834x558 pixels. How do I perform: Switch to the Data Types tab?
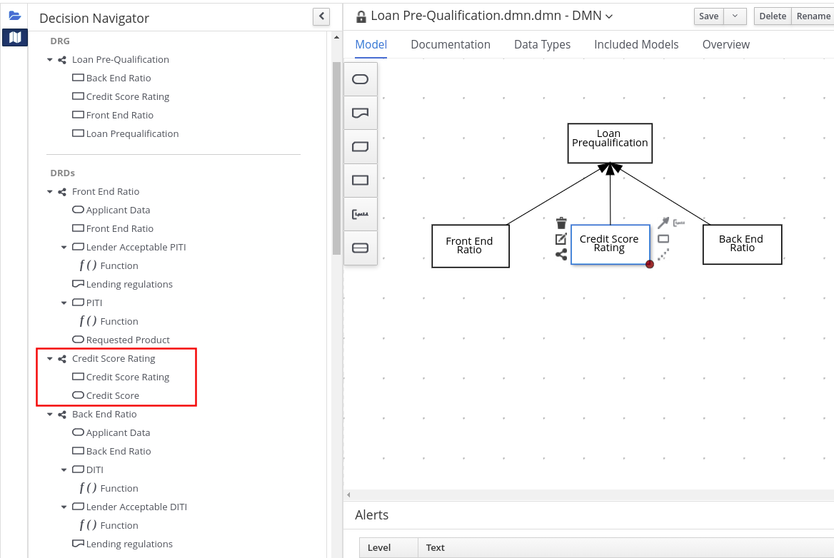coord(542,44)
